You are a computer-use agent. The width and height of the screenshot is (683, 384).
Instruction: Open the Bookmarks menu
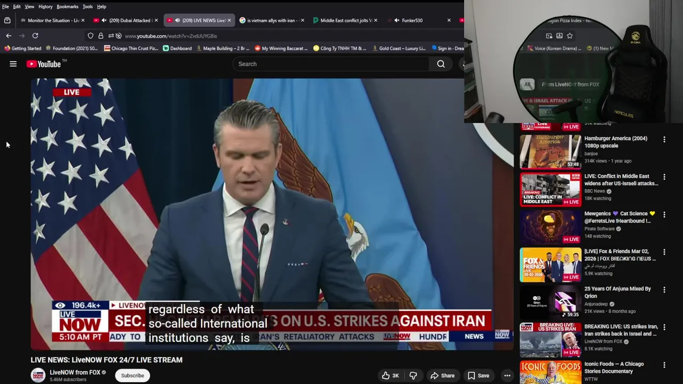pyautogui.click(x=67, y=6)
